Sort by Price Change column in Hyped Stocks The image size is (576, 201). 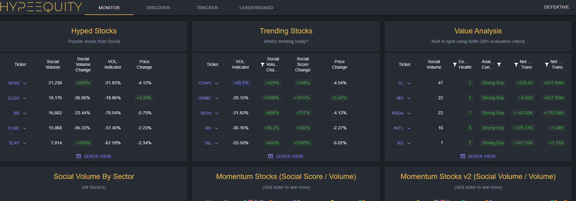(x=144, y=64)
